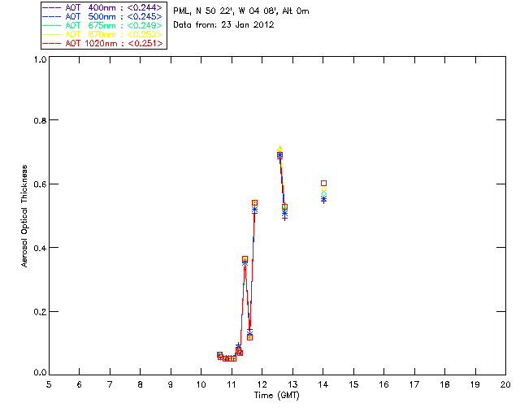Click the y-axis tick label '0.8'

tap(40, 120)
